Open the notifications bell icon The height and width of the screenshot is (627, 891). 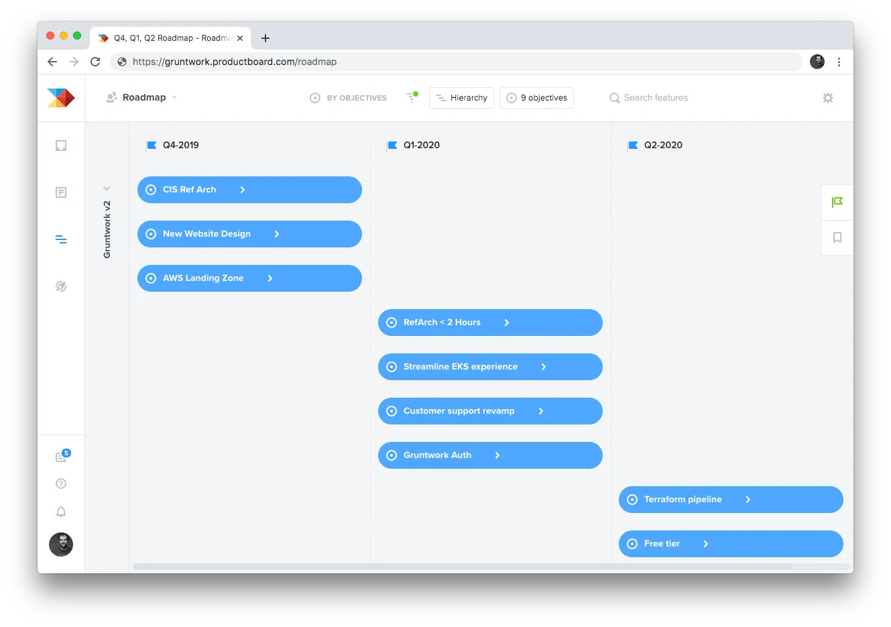(x=61, y=512)
